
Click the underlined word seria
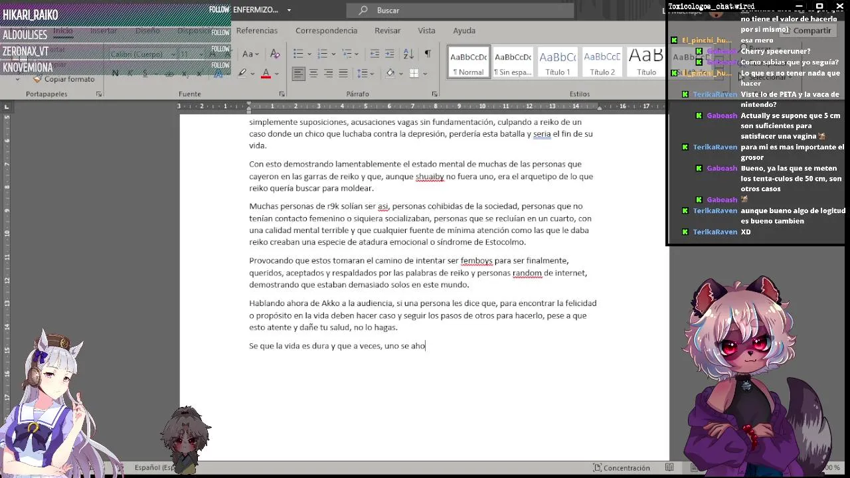[542, 134]
